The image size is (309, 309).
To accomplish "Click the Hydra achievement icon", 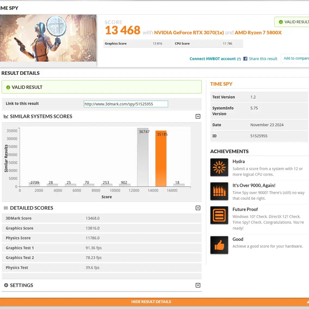I will 219,167.
